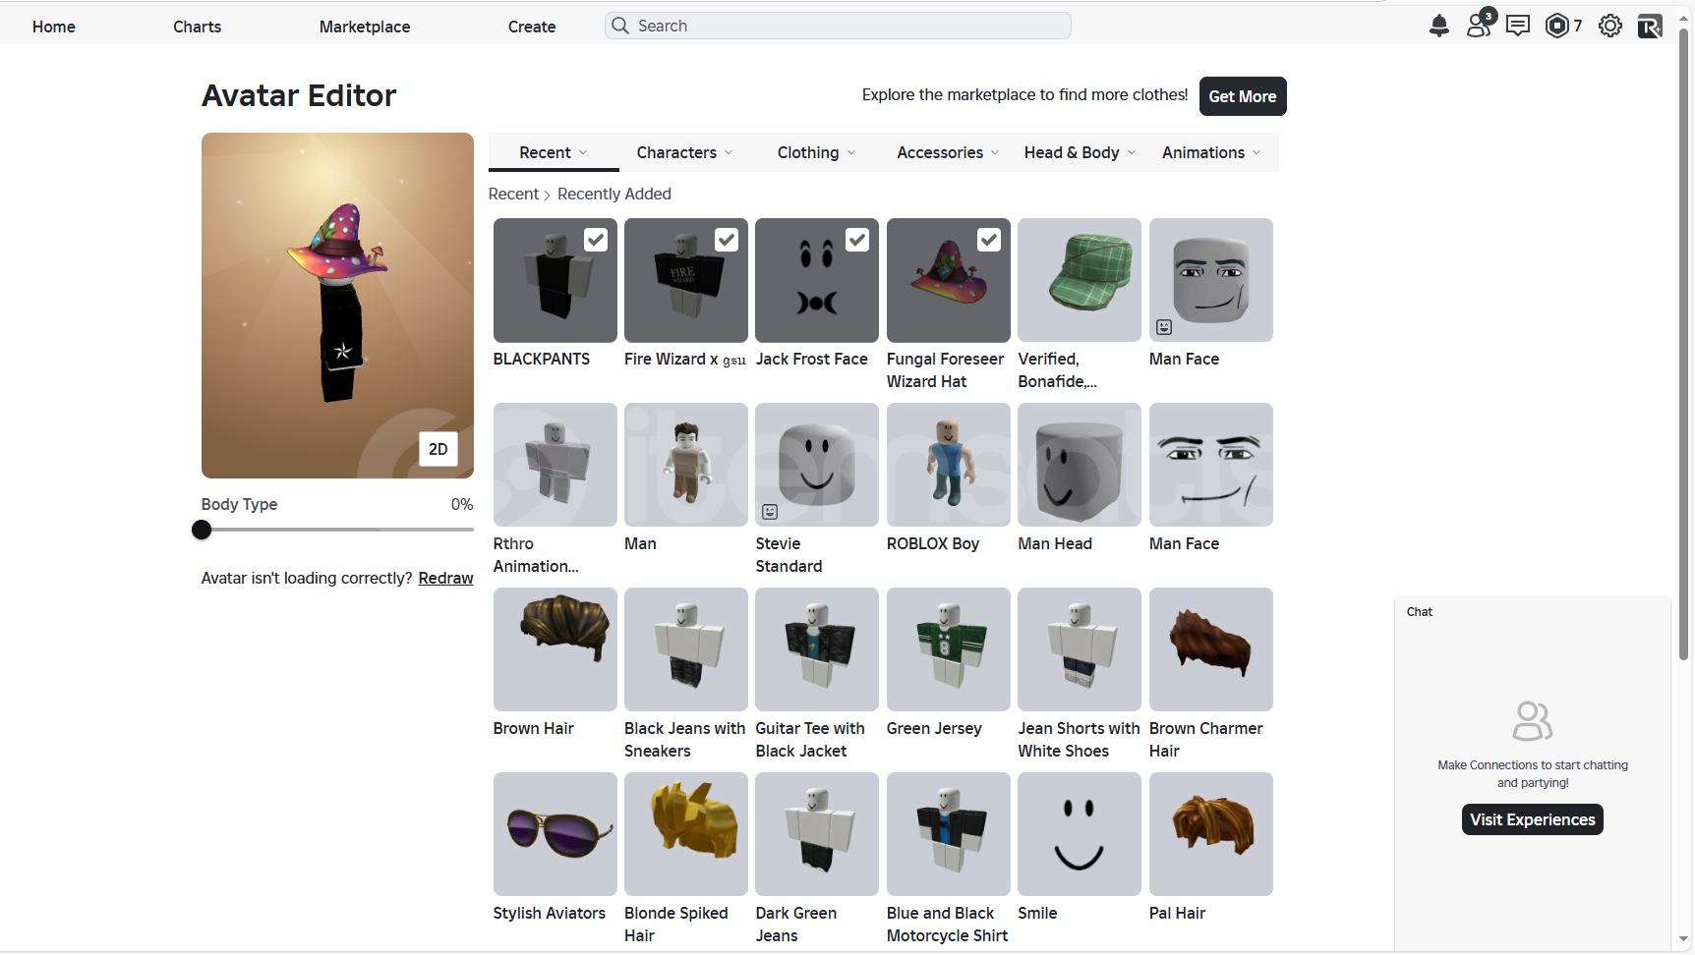Open friends connections icon in header
This screenshot has height=955, width=1695.
point(1480,24)
